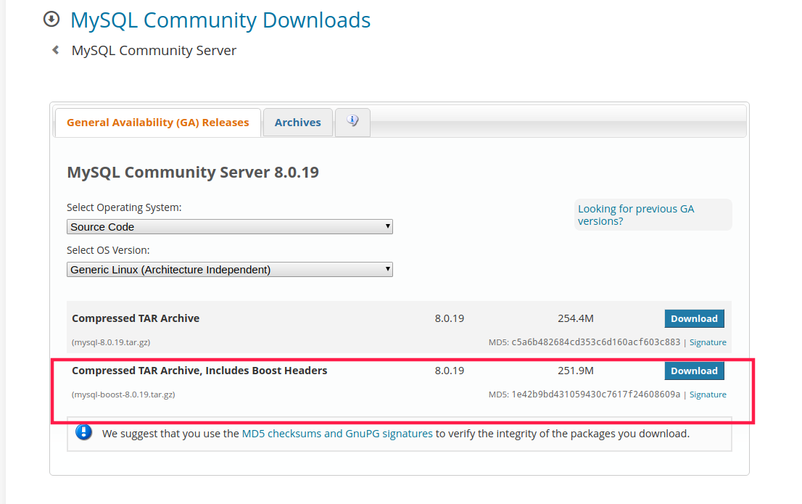Click the 251.9M file size
The image size is (802, 504).
coord(576,371)
